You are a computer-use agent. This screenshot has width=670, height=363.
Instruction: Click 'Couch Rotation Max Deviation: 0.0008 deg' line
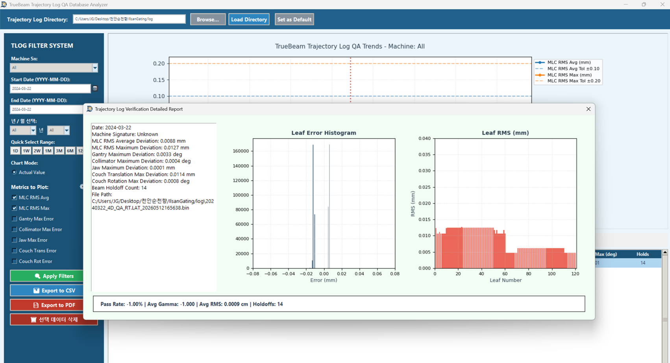click(141, 181)
